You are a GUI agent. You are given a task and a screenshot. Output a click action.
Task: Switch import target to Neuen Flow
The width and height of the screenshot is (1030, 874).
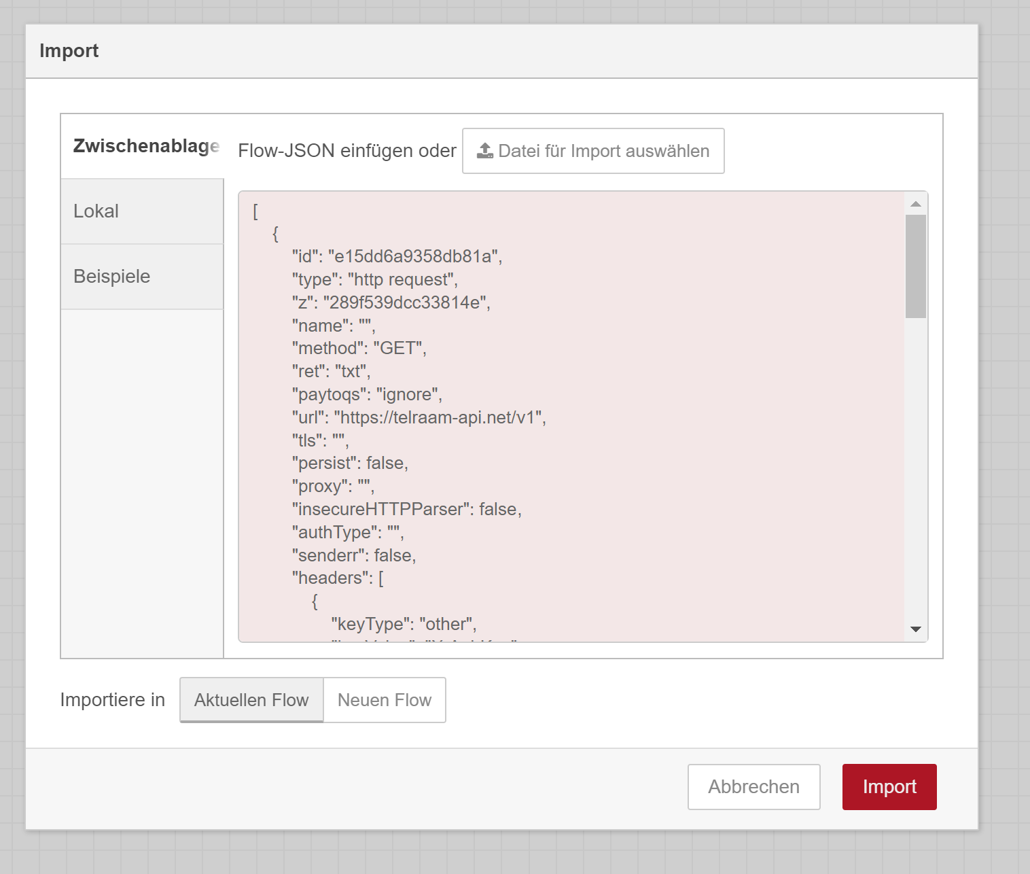click(385, 700)
